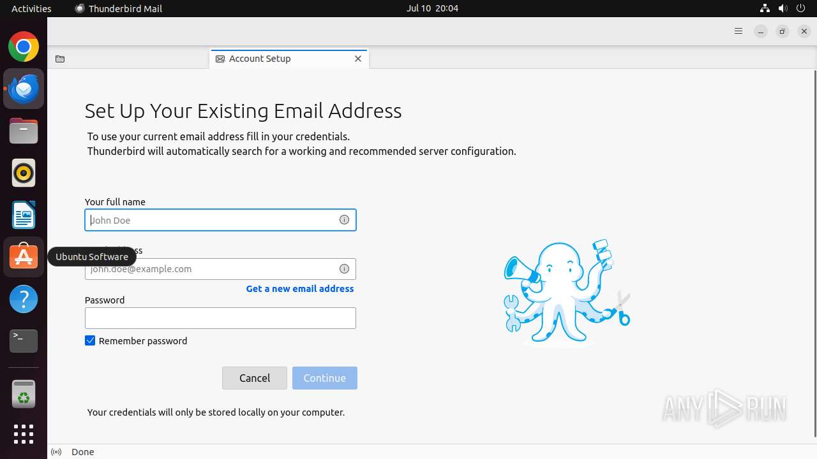Minimize the Thunderbird window
The image size is (817, 459).
(761, 31)
